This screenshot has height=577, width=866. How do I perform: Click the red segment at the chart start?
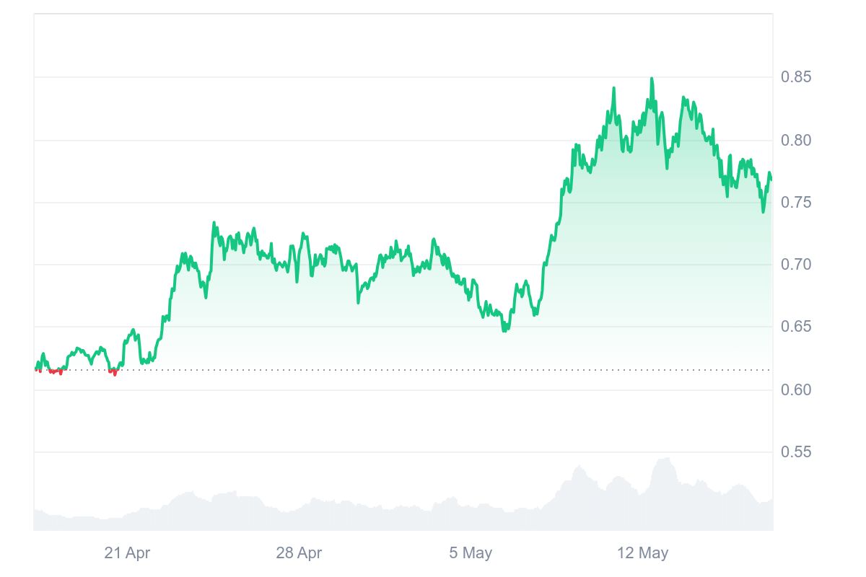point(54,371)
